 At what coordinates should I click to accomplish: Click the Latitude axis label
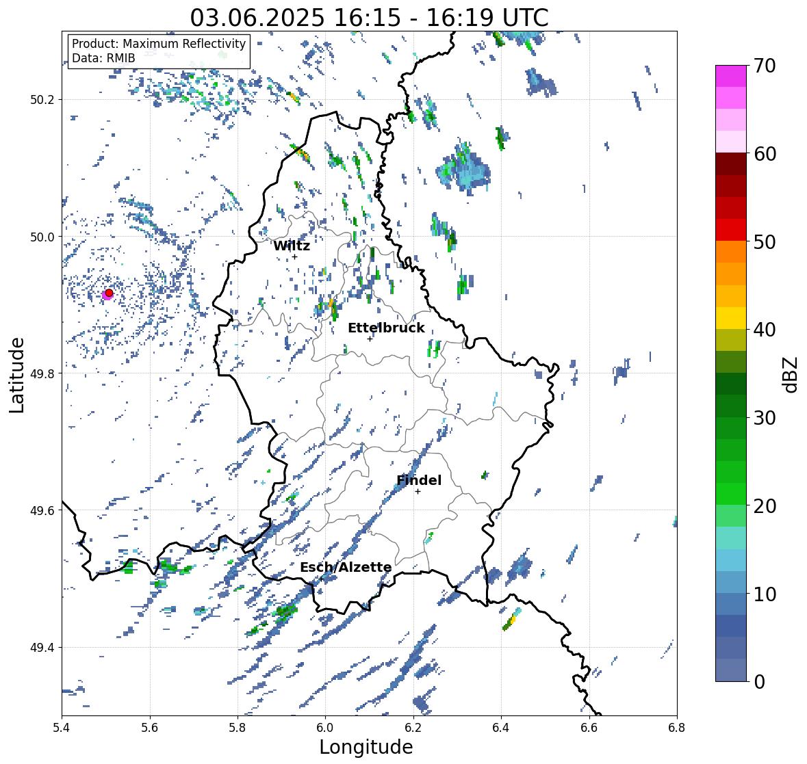[16, 375]
